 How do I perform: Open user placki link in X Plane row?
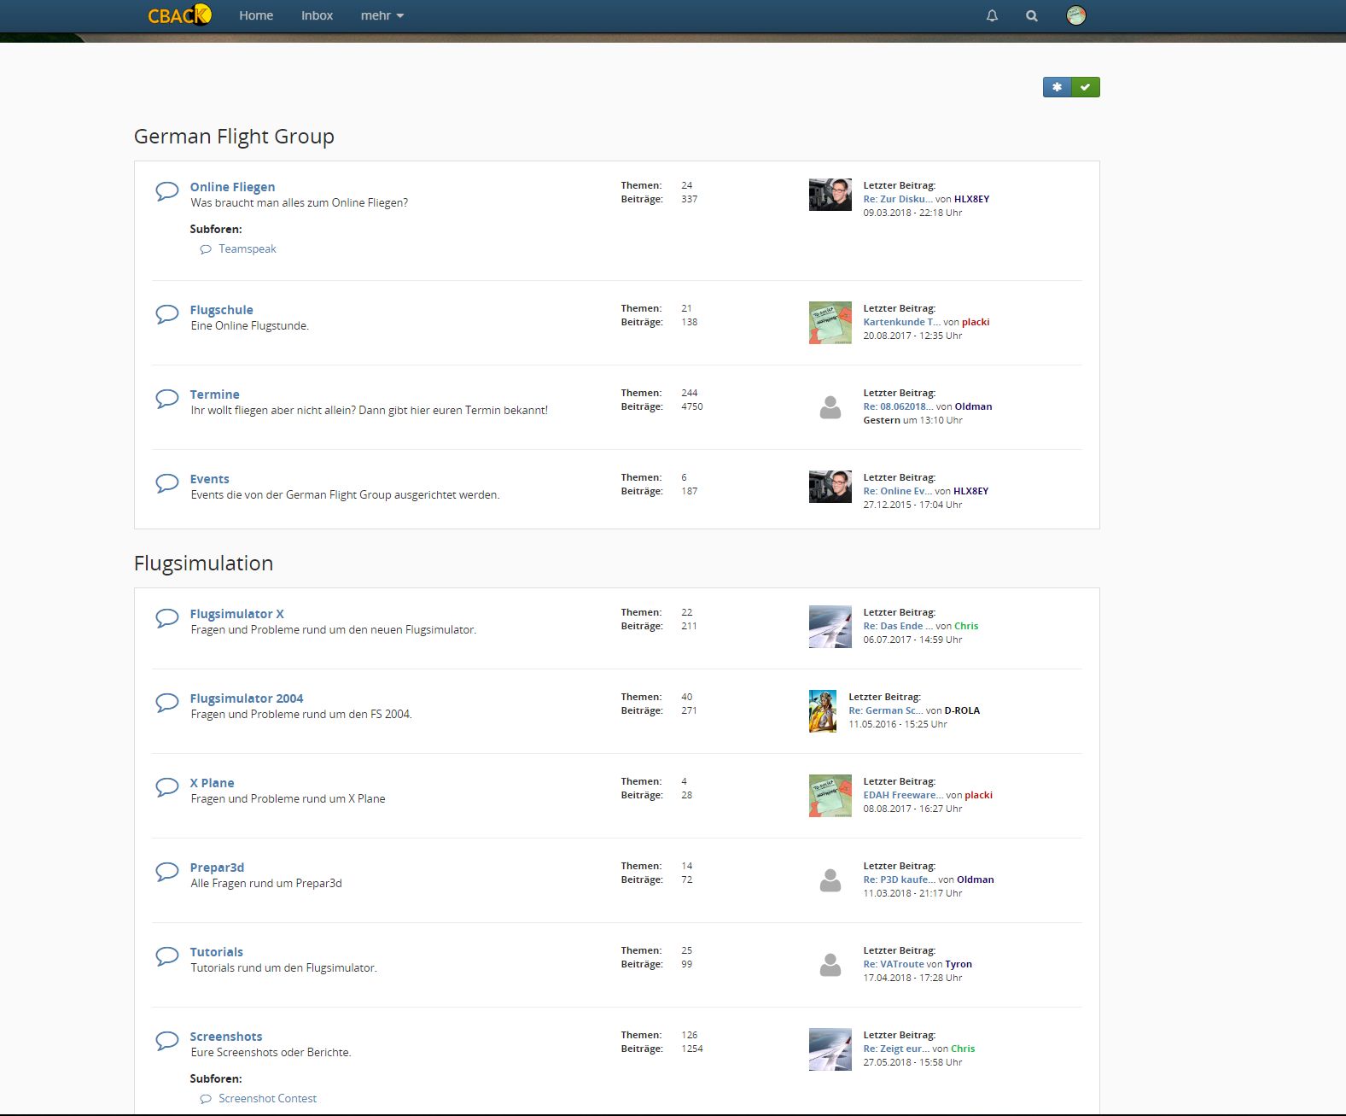(x=978, y=795)
